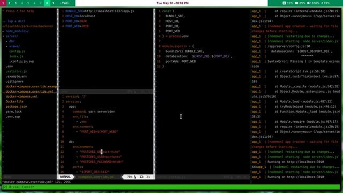Switch to workspace 6

34,3
